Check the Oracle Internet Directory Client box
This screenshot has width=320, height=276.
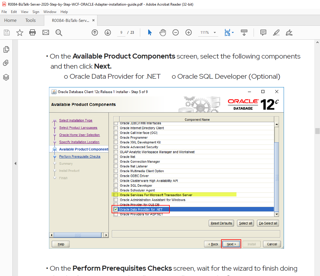click(x=116, y=128)
